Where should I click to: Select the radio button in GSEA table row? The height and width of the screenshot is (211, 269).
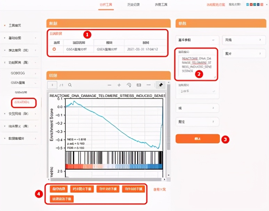tap(54, 49)
